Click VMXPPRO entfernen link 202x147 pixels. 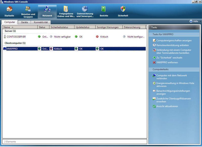coord(167,62)
